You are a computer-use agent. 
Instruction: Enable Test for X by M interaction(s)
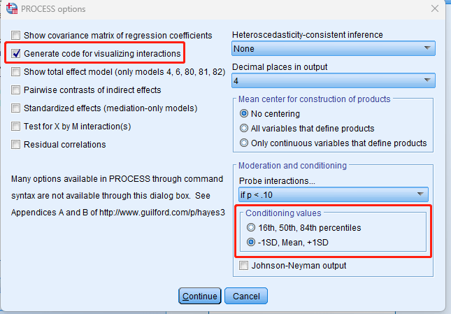click(16, 127)
